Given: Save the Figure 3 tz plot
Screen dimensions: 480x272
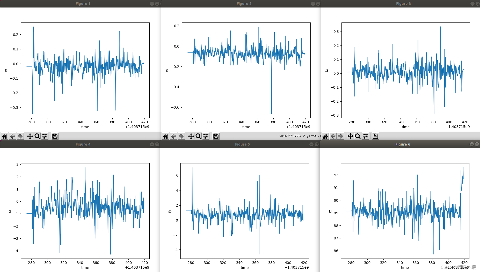Looking at the screenshot, I should click(x=375, y=136).
